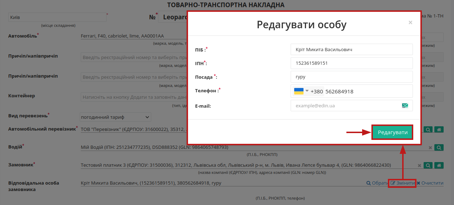The height and width of the screenshot is (205, 454).
Task: Edit the Київ place of compilation field
Action: point(57,17)
